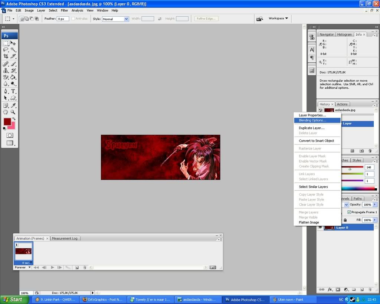
Task: Choose Intersect with selection mode
Action: point(37,19)
